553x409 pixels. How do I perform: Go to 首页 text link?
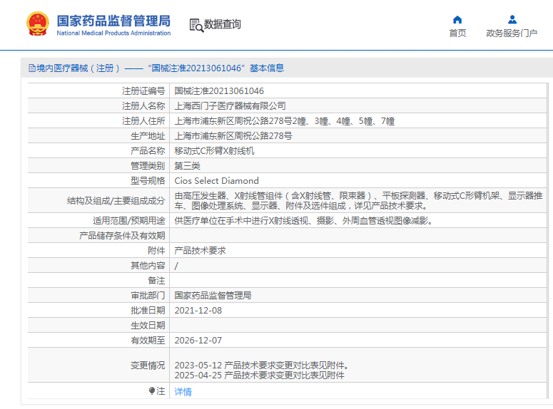coord(457,33)
